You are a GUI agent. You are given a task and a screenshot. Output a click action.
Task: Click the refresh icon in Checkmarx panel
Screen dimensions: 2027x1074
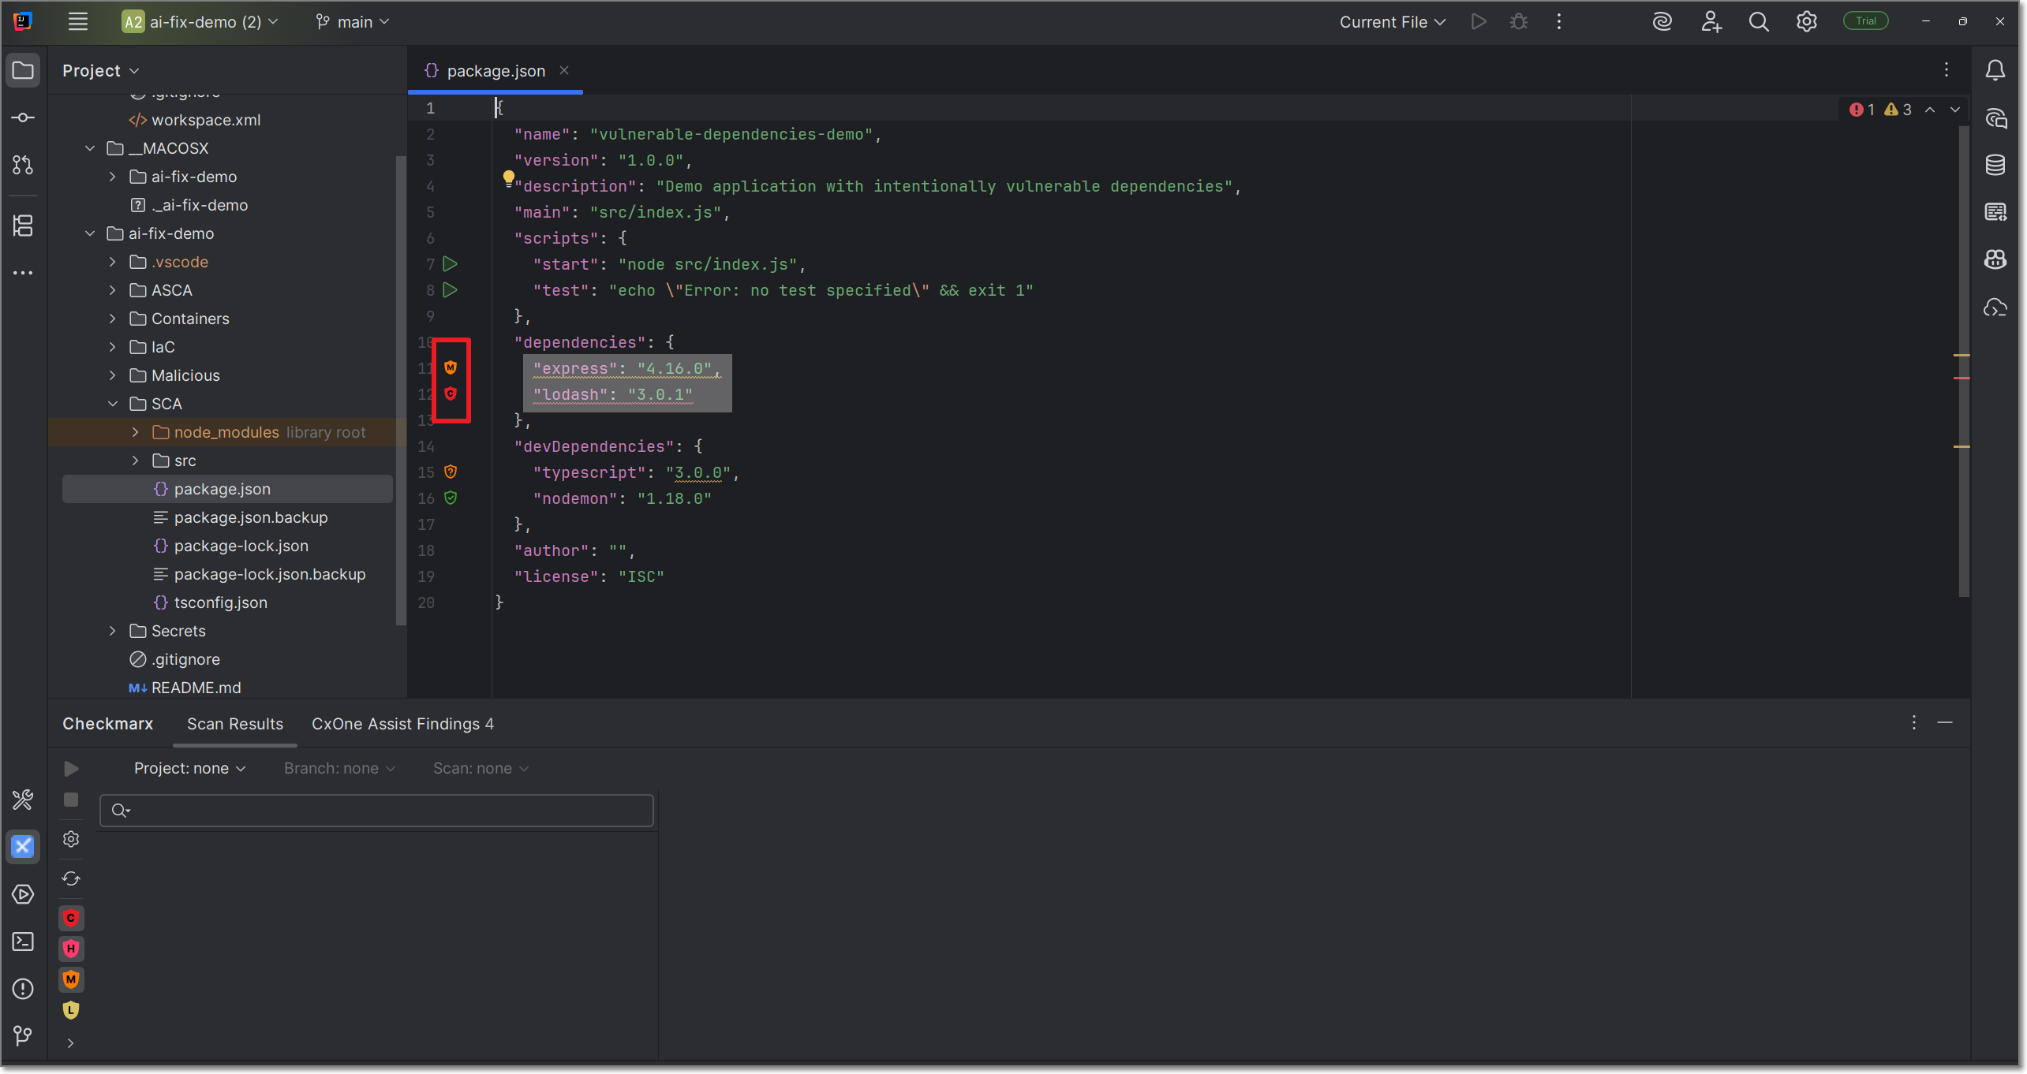pyautogui.click(x=71, y=878)
